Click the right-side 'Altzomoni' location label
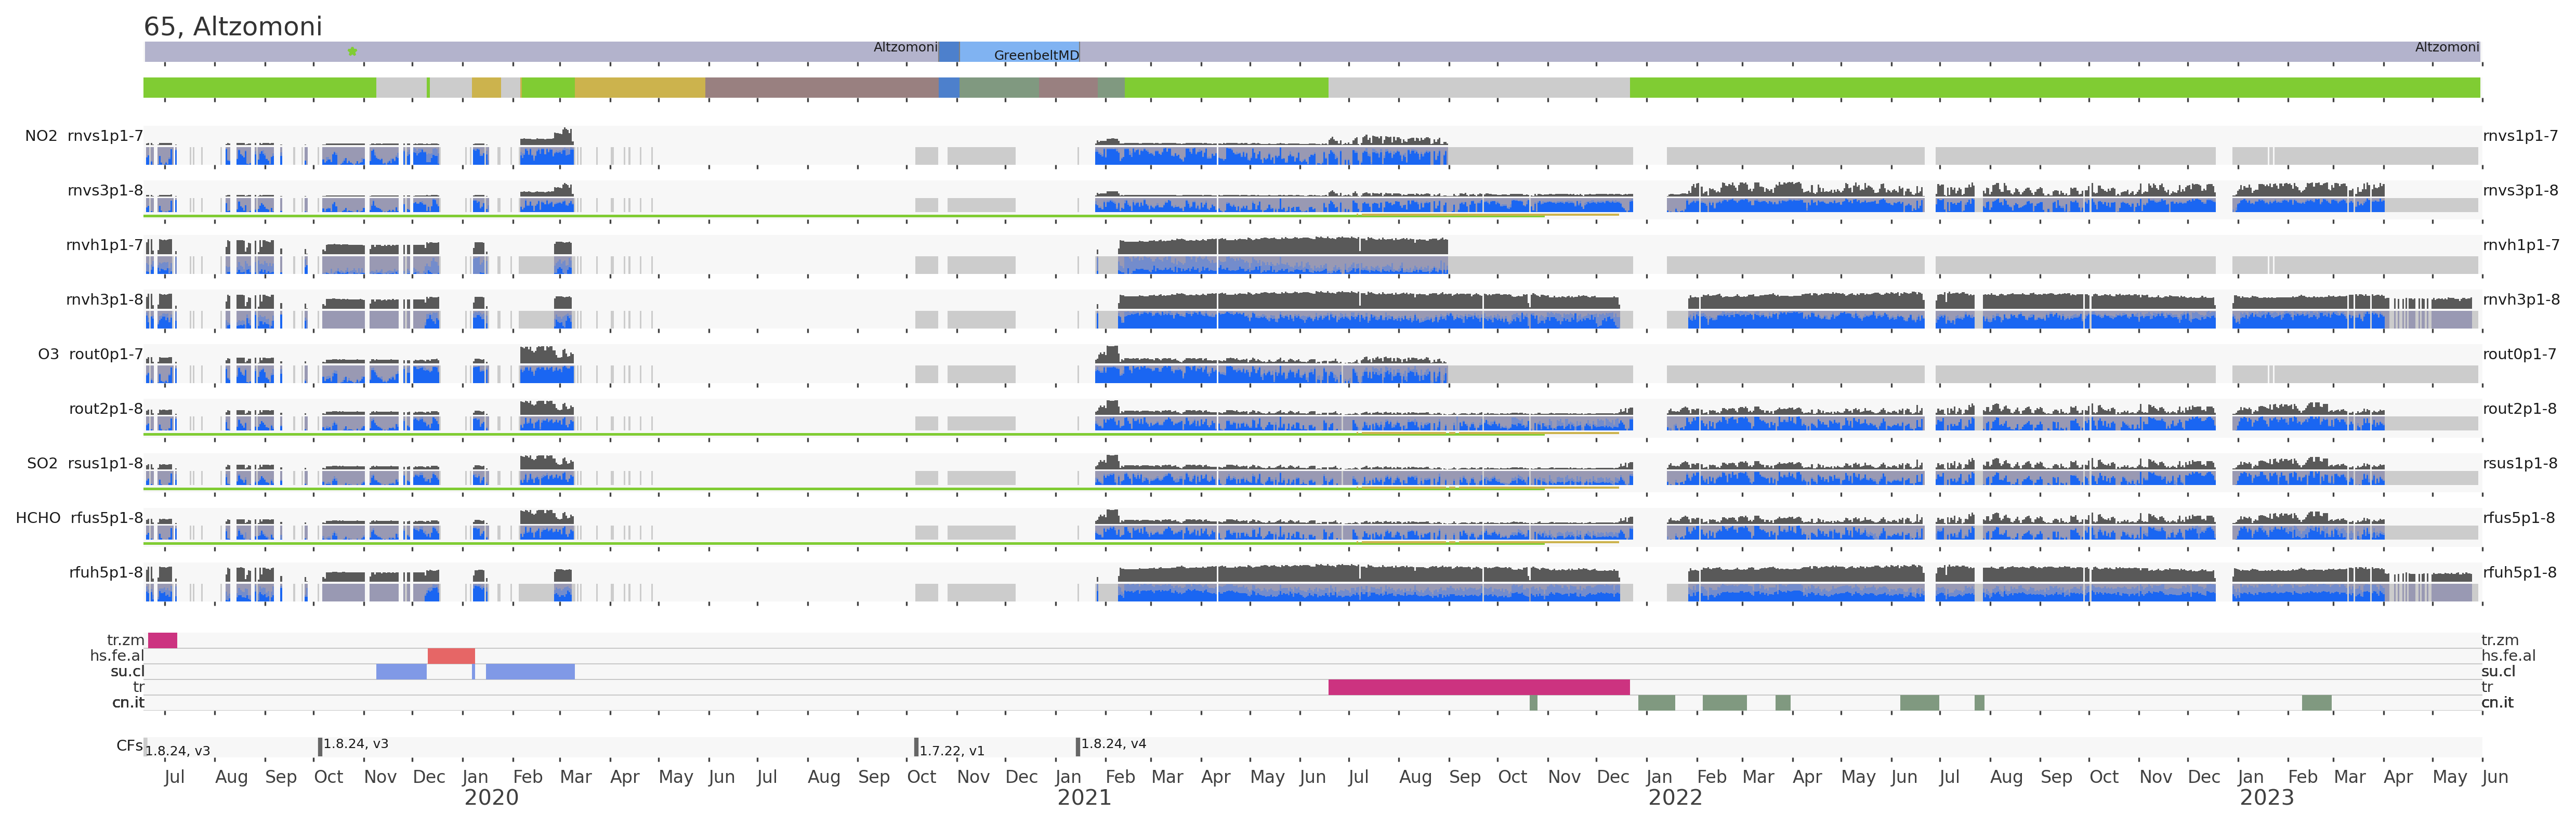Viewport: 2576px width, 825px height. tap(2446, 47)
